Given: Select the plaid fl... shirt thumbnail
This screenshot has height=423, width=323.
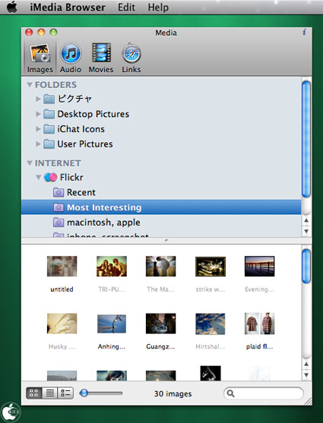Looking at the screenshot, I should (x=259, y=324).
